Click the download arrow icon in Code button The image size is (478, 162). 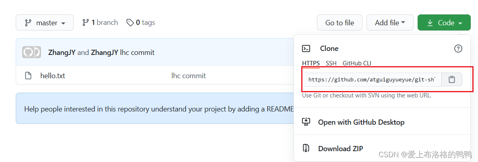(430, 23)
